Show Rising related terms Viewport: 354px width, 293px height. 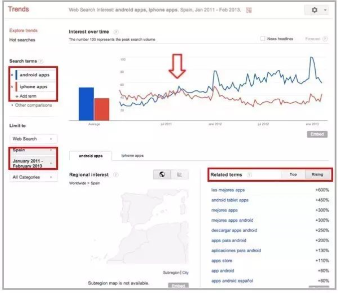[x=317, y=175]
